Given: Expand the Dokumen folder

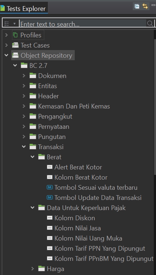Looking at the screenshot, I should coord(24,76).
